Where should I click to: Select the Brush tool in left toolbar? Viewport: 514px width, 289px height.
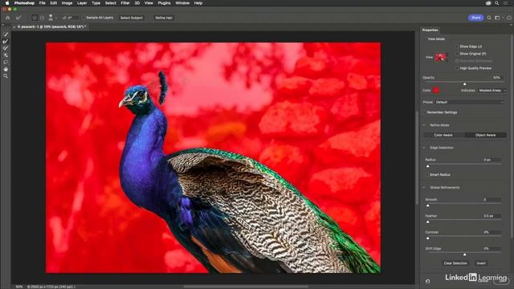click(6, 48)
